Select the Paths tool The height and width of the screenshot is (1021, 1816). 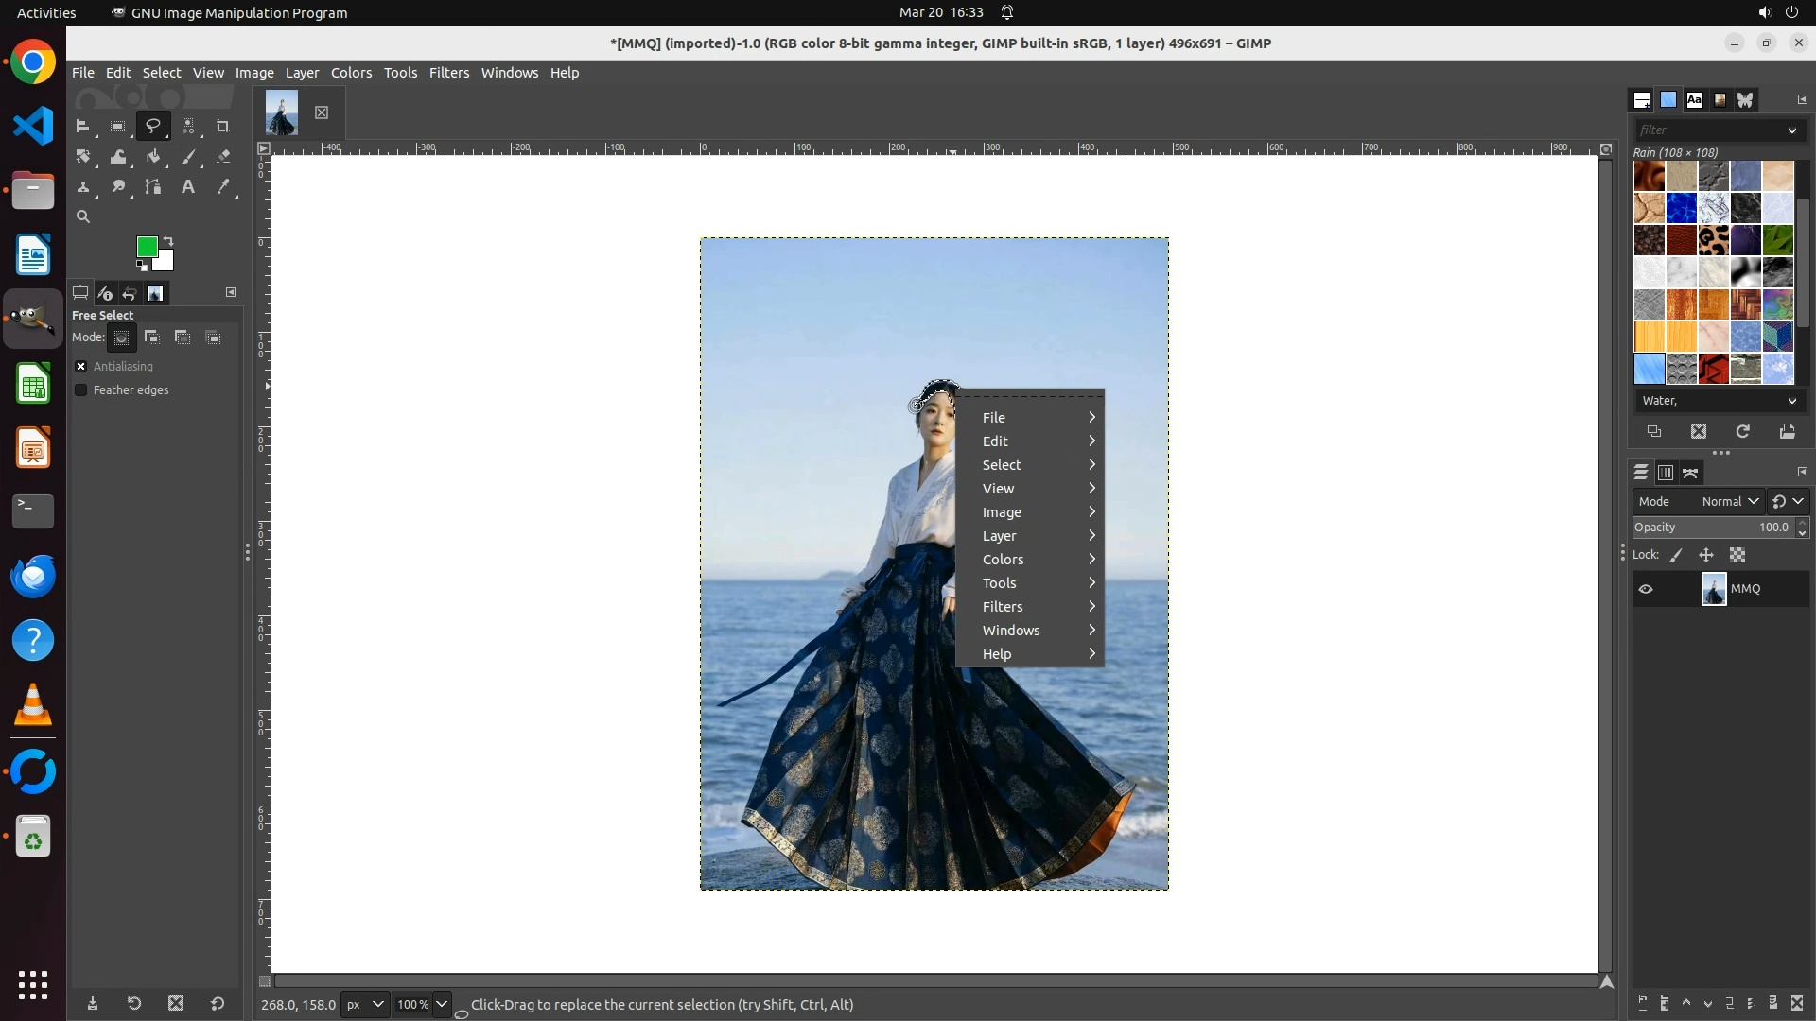[153, 187]
